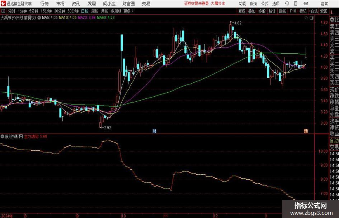
Task: Switch to the 周线 weekly chart
Action: pos(94,11)
